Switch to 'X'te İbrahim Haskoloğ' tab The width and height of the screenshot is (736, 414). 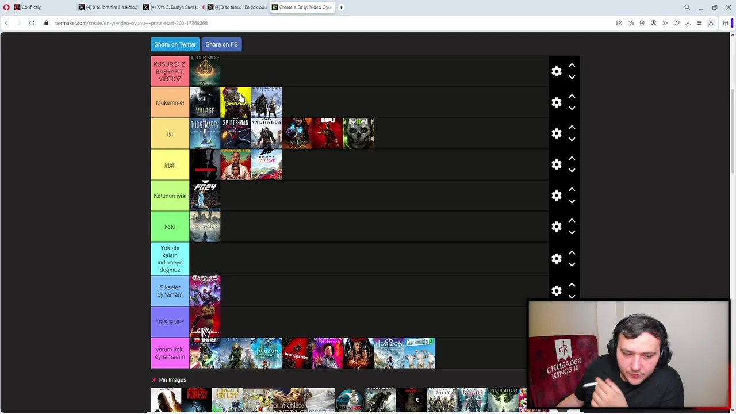pyautogui.click(x=108, y=7)
